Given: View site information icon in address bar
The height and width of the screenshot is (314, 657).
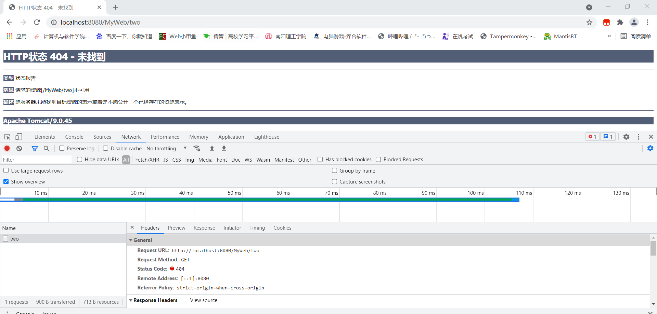Looking at the screenshot, I should (x=54, y=22).
